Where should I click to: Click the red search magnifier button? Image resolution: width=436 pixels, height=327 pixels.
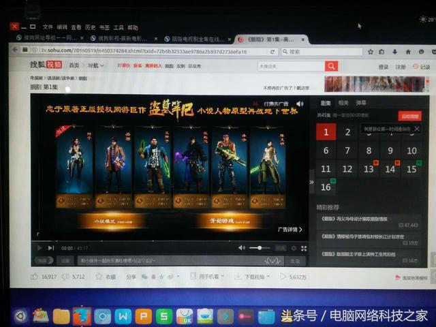[x=332, y=66]
